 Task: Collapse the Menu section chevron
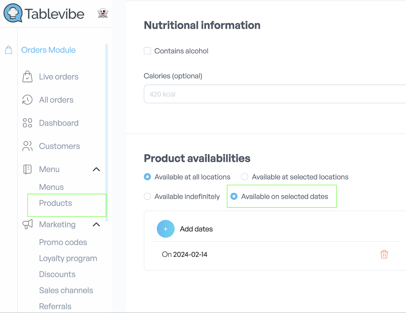96,169
